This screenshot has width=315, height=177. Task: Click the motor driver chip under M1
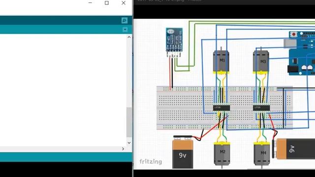221,108
